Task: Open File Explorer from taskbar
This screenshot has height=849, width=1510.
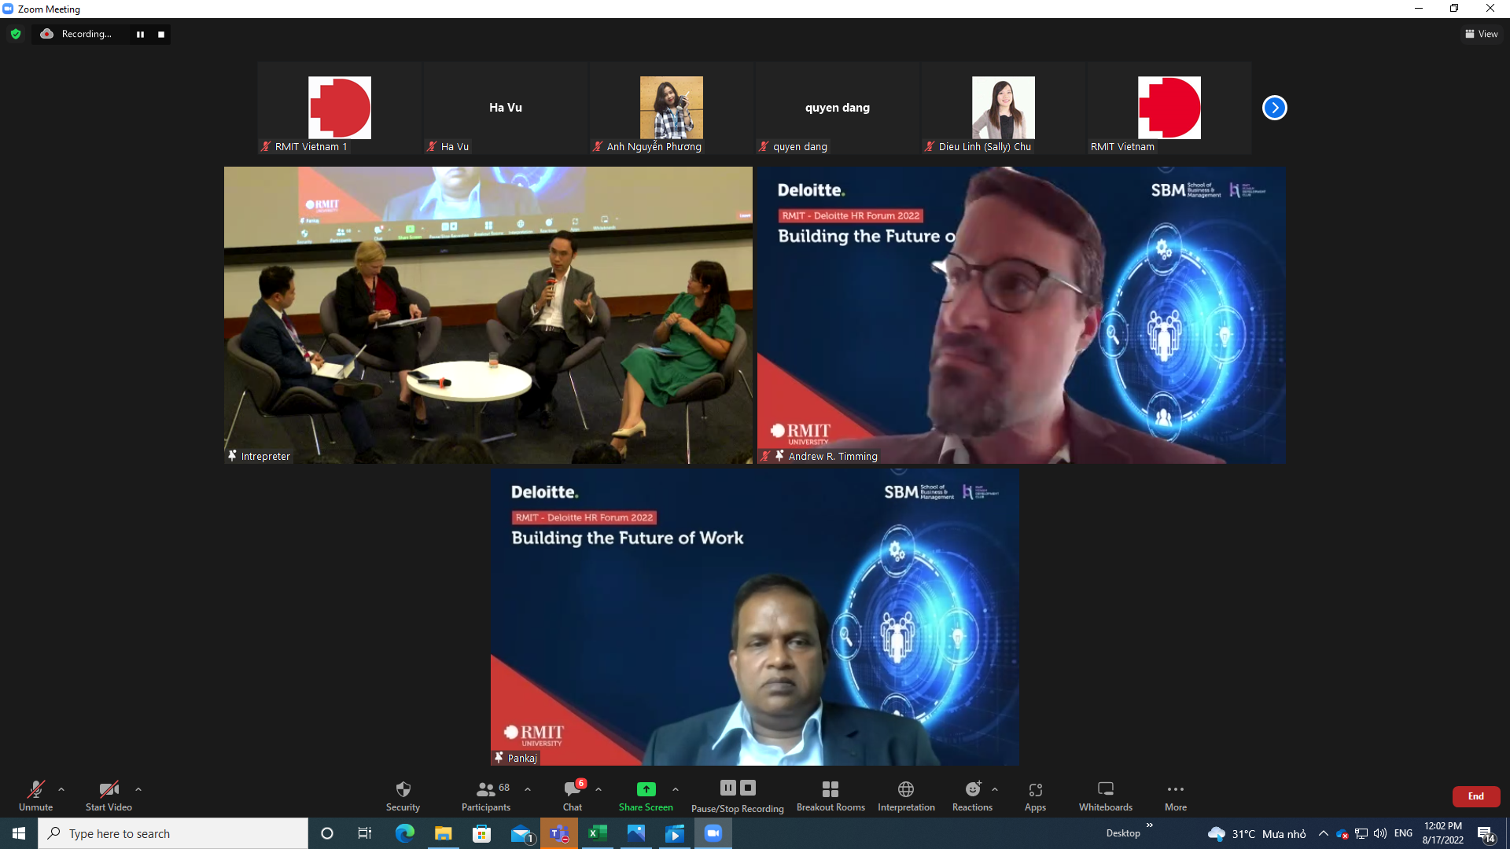Action: pos(444,833)
